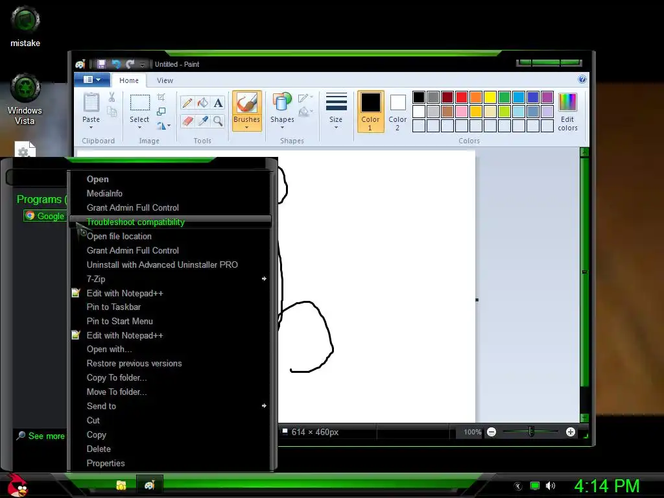Click the 4:14 PM taskbar clock
Viewport: 664px width, 498px height.
coord(607,486)
